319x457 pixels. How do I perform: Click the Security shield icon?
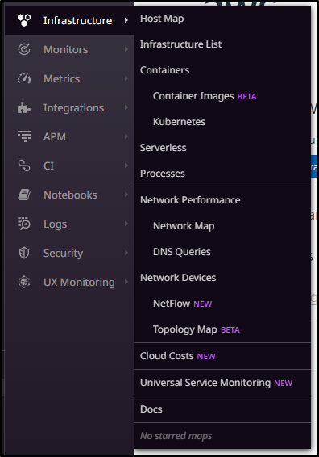24,253
